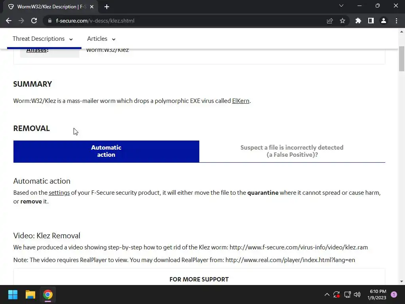Click the bold word quarantine
This screenshot has width=405, height=304.
click(263, 193)
